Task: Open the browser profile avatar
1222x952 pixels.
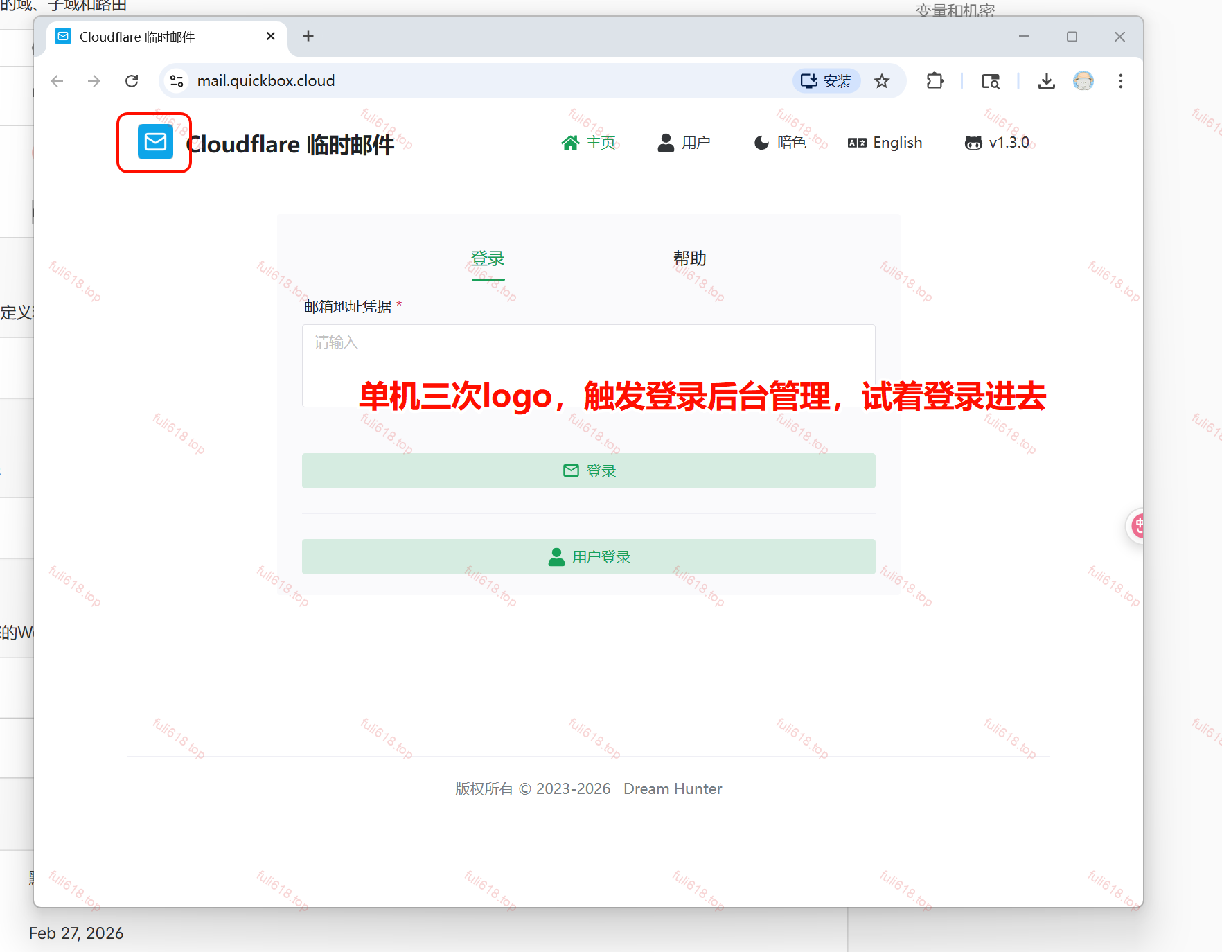Action: point(1083,81)
